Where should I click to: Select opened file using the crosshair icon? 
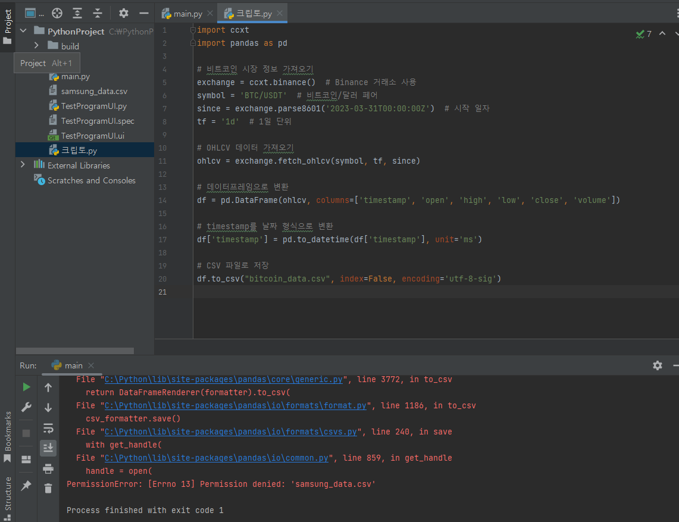[57, 13]
